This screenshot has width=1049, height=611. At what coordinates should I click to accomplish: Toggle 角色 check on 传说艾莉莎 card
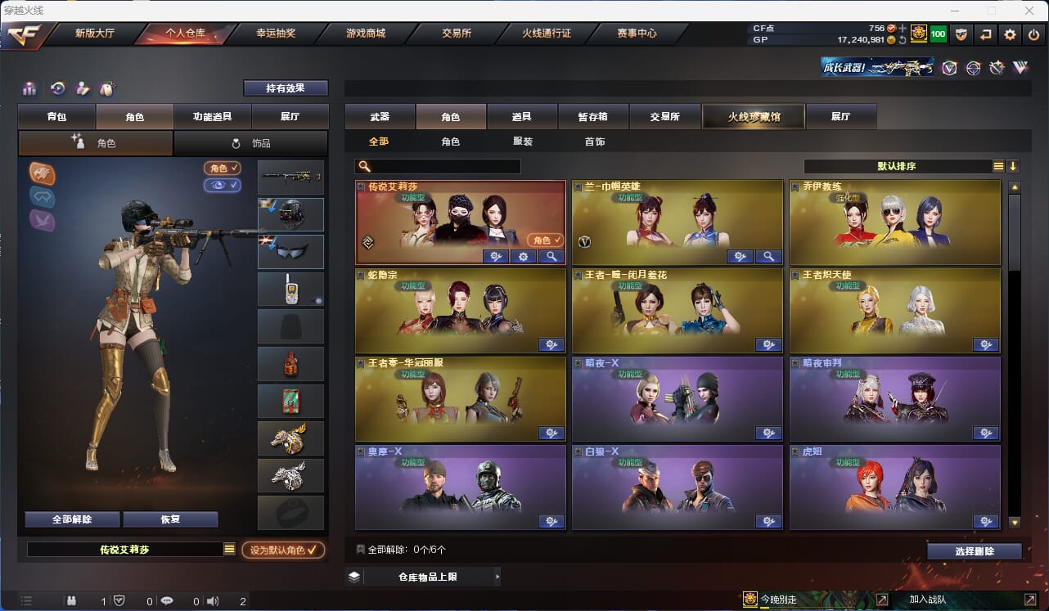coord(545,240)
